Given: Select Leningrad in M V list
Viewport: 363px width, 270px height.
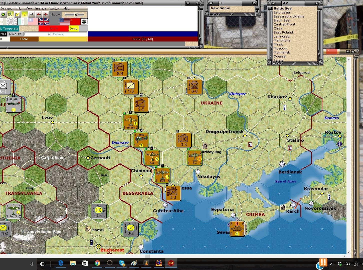Looking at the screenshot, I should tap(281, 36).
